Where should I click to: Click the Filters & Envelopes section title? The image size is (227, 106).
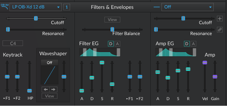[112, 7]
